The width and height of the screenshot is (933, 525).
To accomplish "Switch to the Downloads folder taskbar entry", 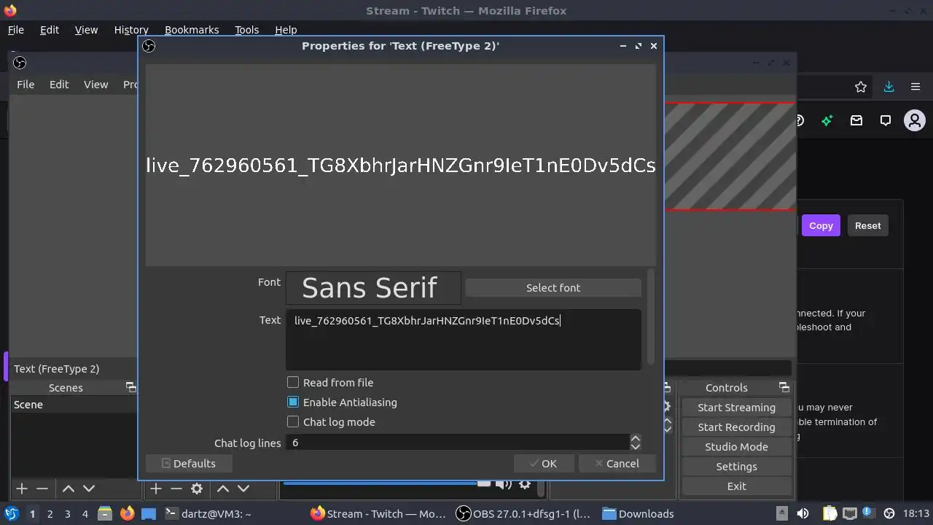I will 638,513.
